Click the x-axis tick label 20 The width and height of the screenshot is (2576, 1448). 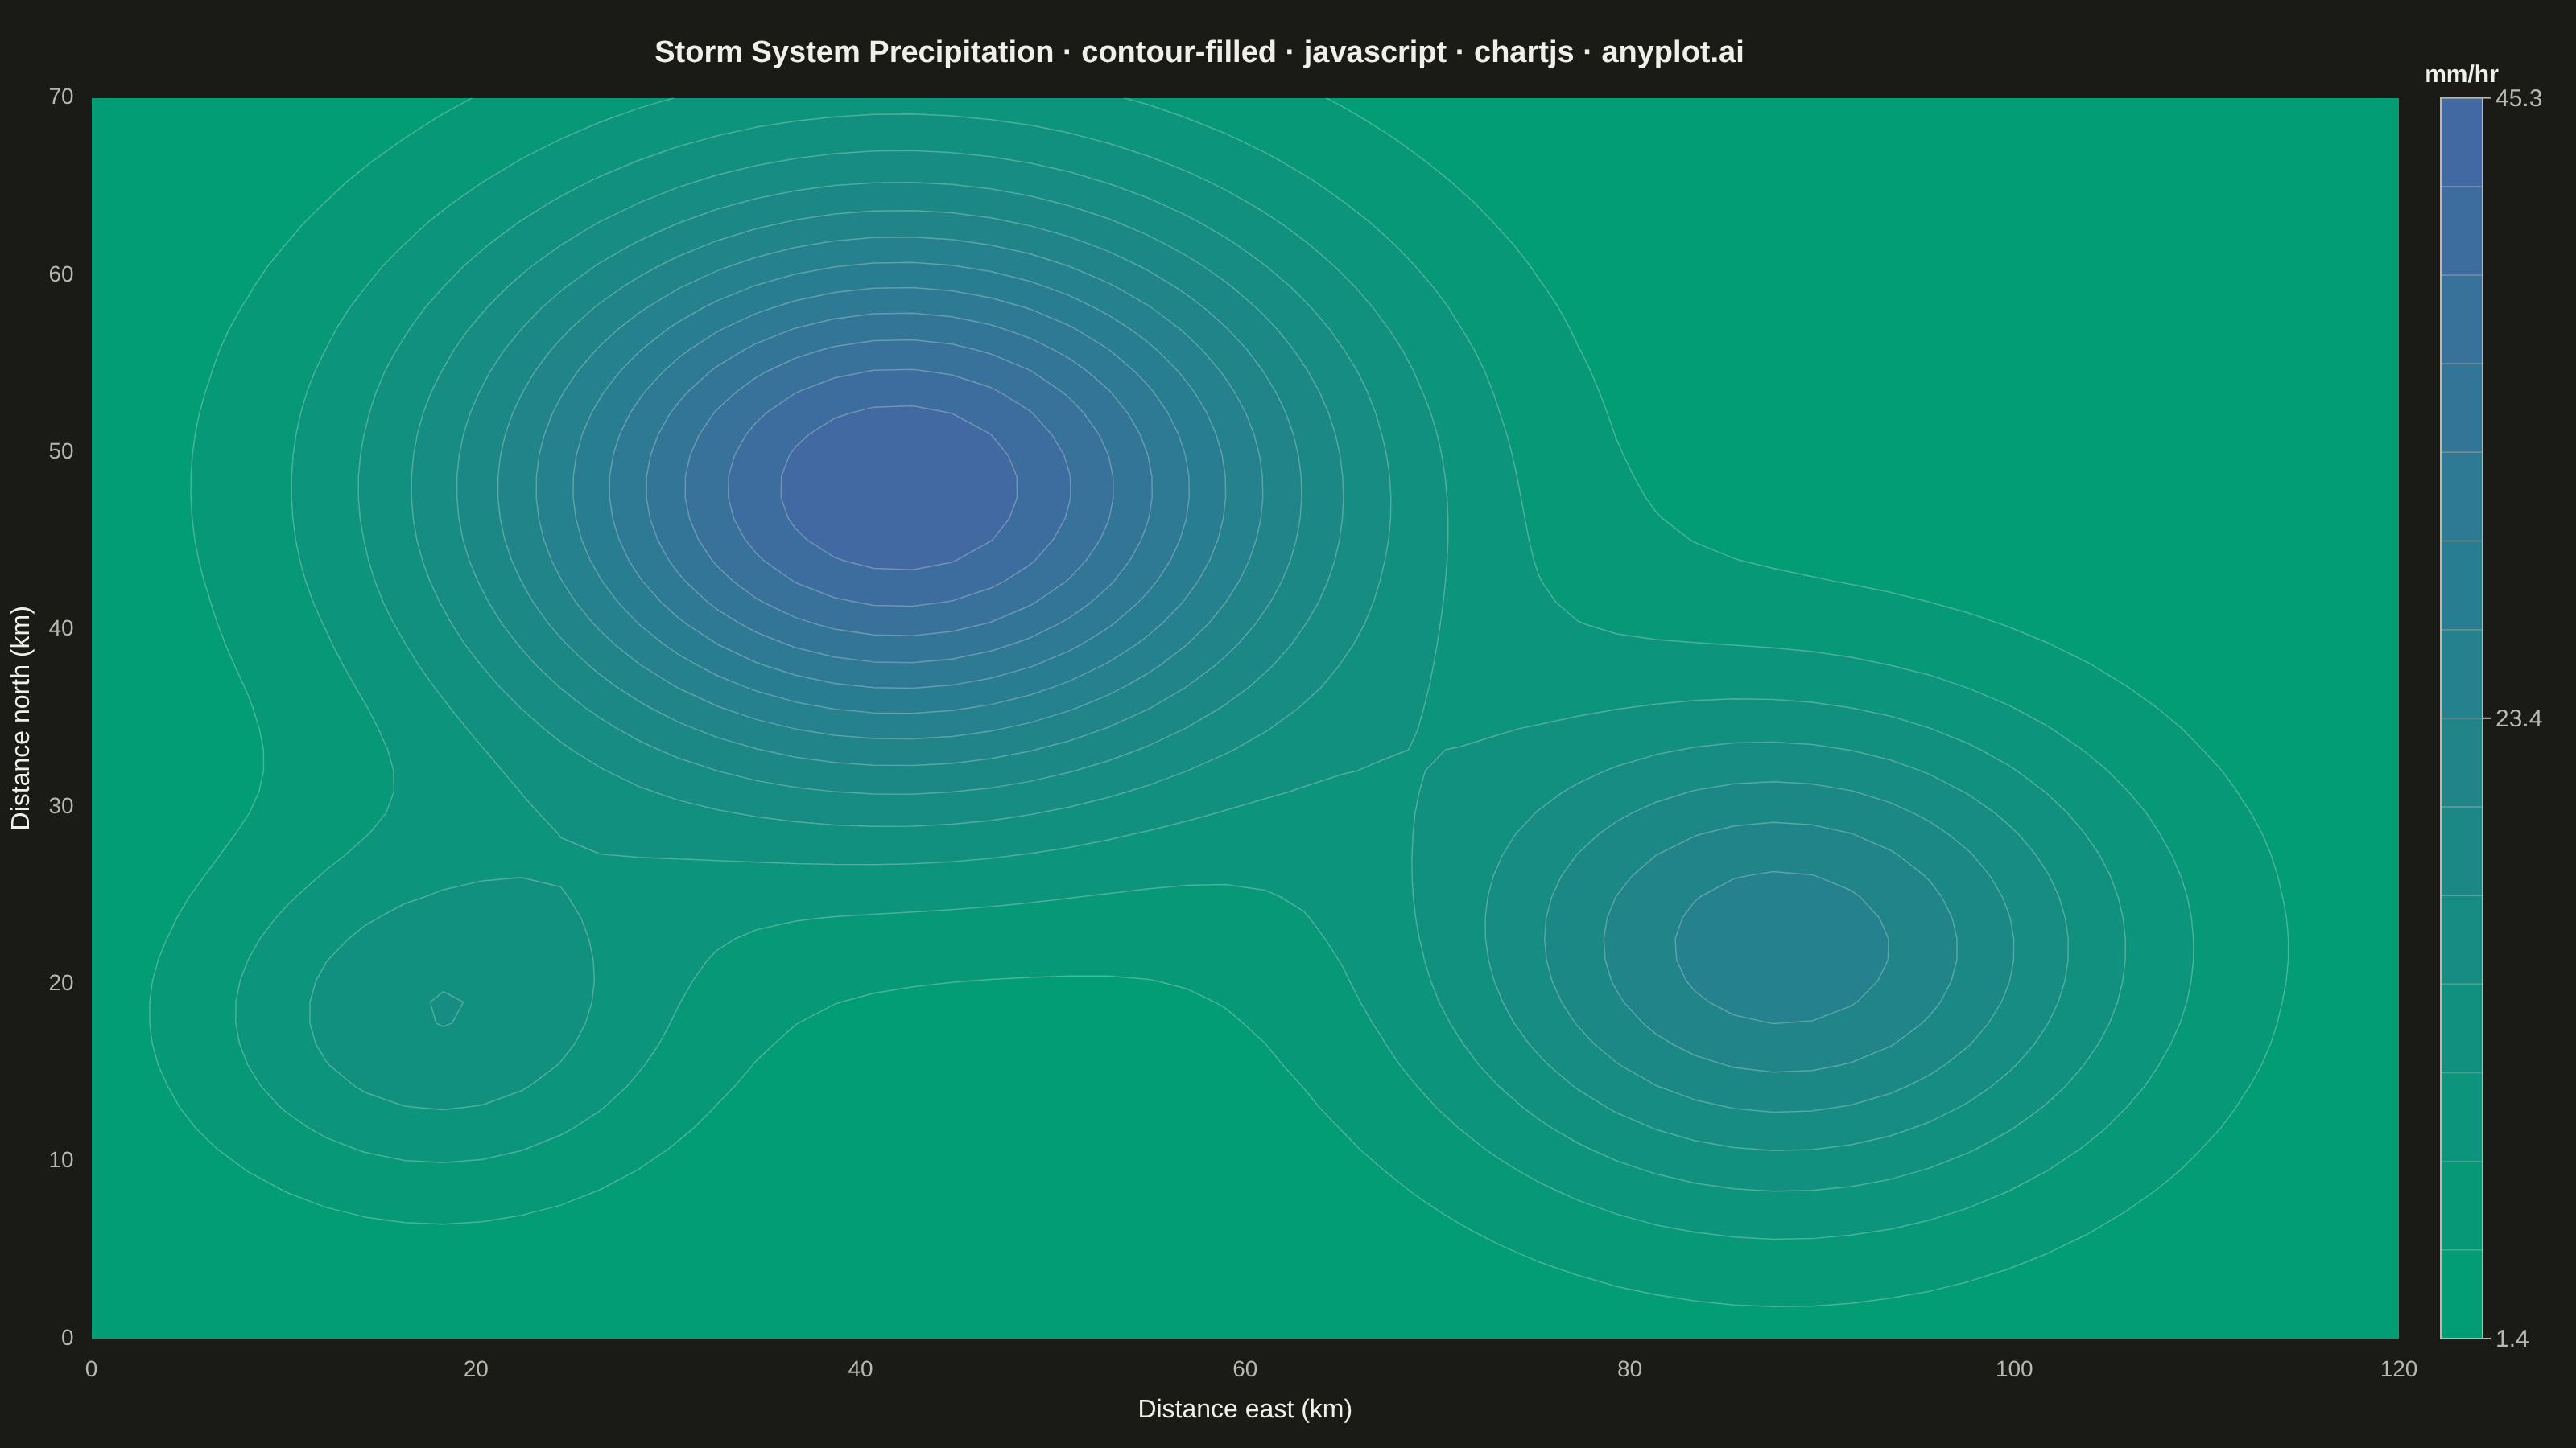pyautogui.click(x=476, y=1369)
